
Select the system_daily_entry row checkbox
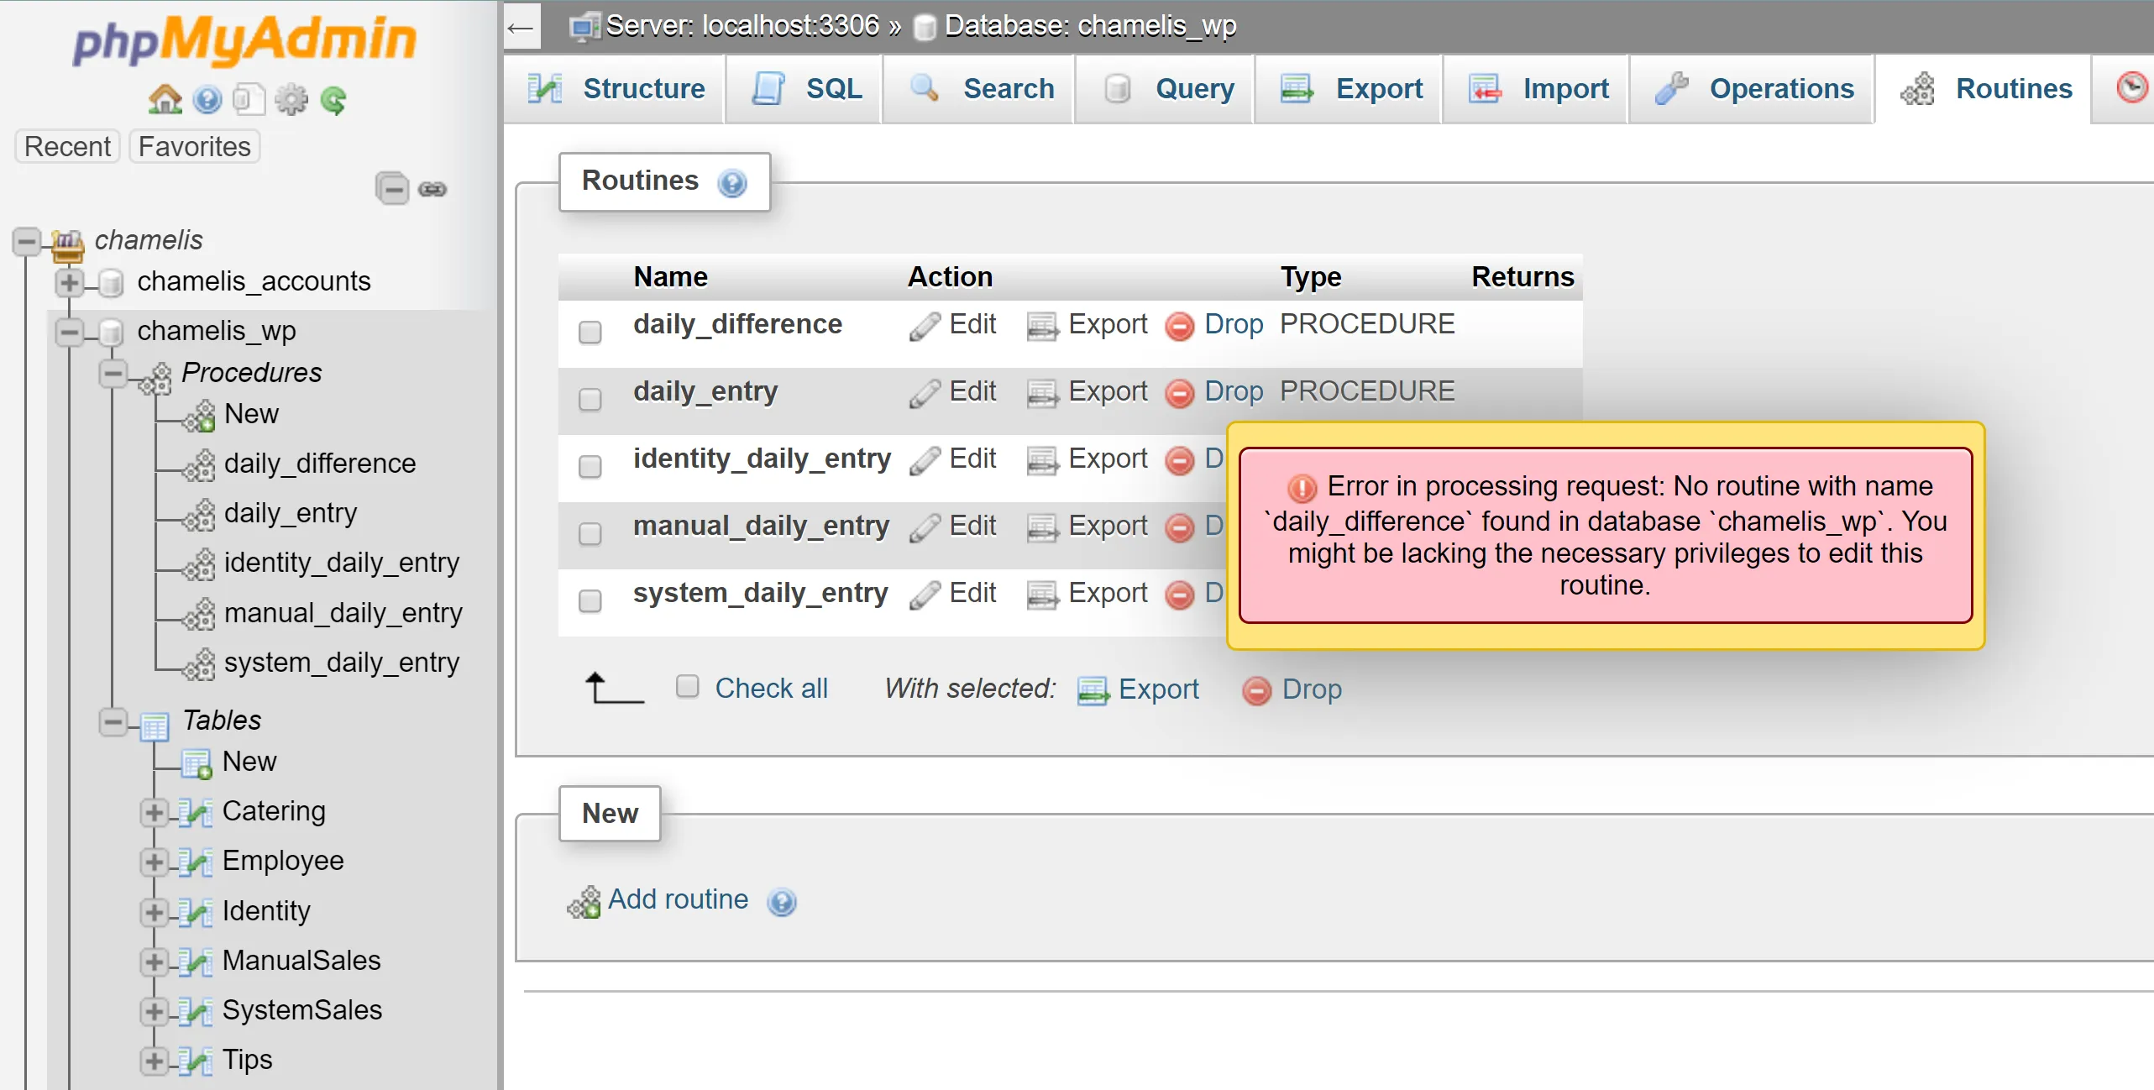coord(590,601)
